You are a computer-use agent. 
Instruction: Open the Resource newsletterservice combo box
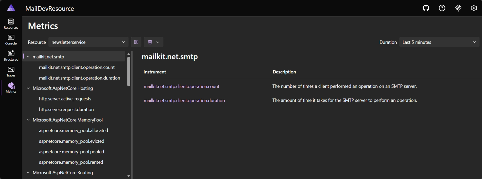click(x=88, y=42)
